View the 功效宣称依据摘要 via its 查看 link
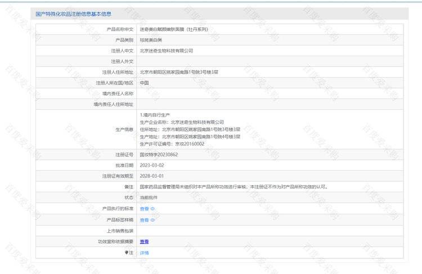The height and width of the screenshot is (274, 422). pyautogui.click(x=144, y=242)
